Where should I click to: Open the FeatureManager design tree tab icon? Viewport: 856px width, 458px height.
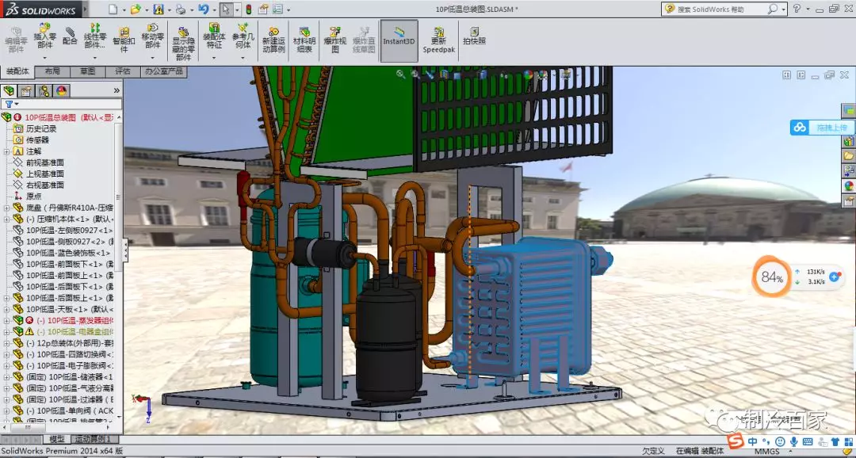[9, 90]
